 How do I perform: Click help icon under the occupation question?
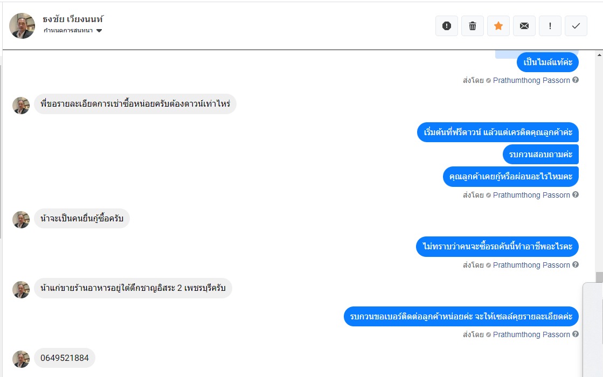click(576, 265)
